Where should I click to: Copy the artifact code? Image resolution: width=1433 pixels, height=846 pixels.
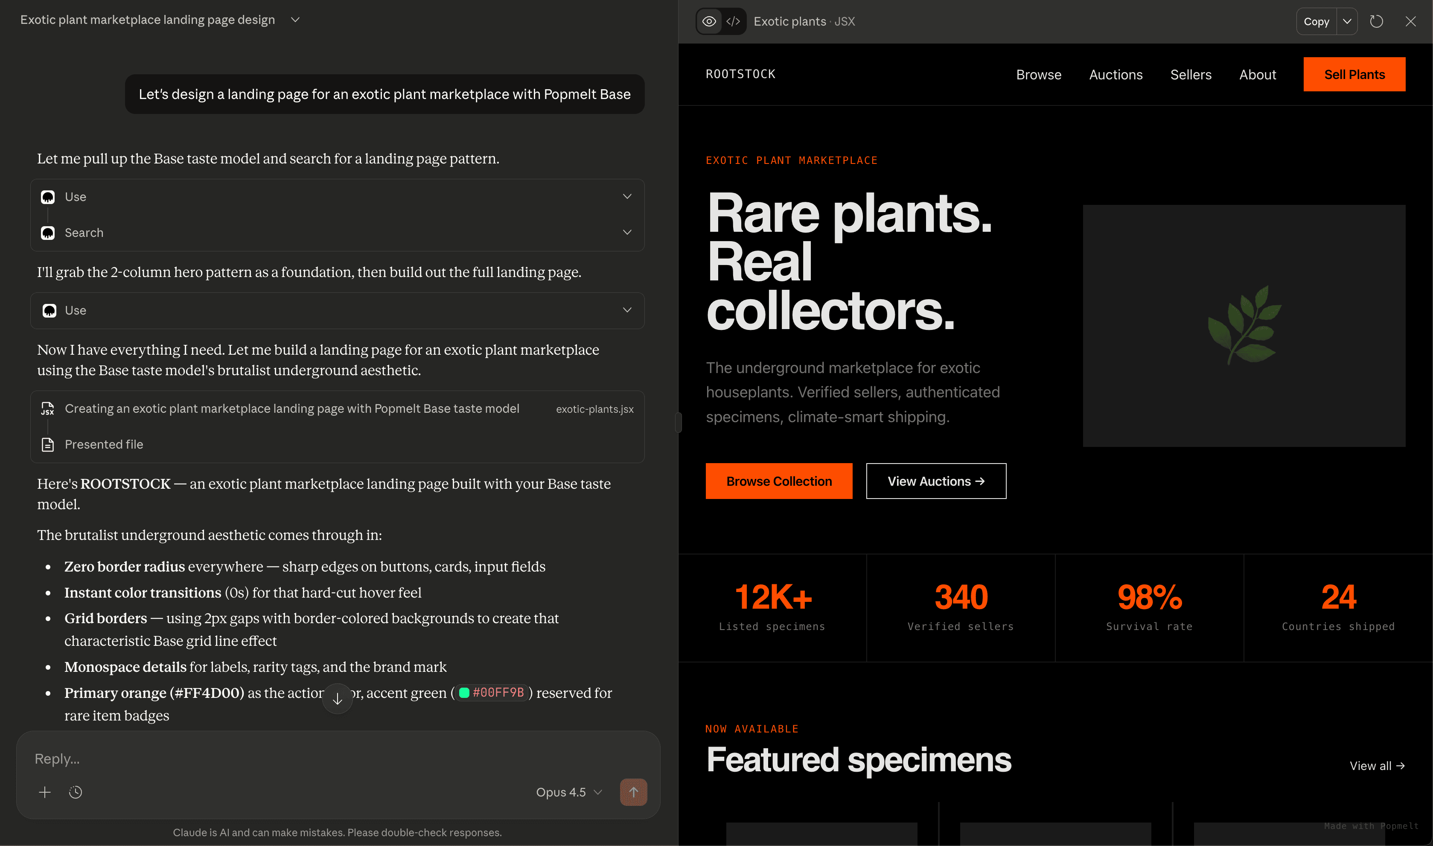(x=1316, y=22)
